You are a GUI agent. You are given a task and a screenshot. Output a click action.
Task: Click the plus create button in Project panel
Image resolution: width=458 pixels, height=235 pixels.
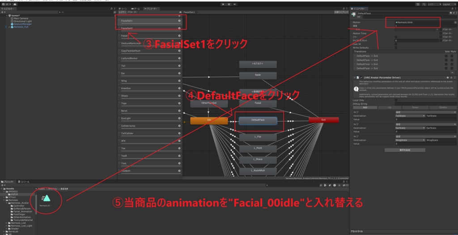click(x=2, y=185)
